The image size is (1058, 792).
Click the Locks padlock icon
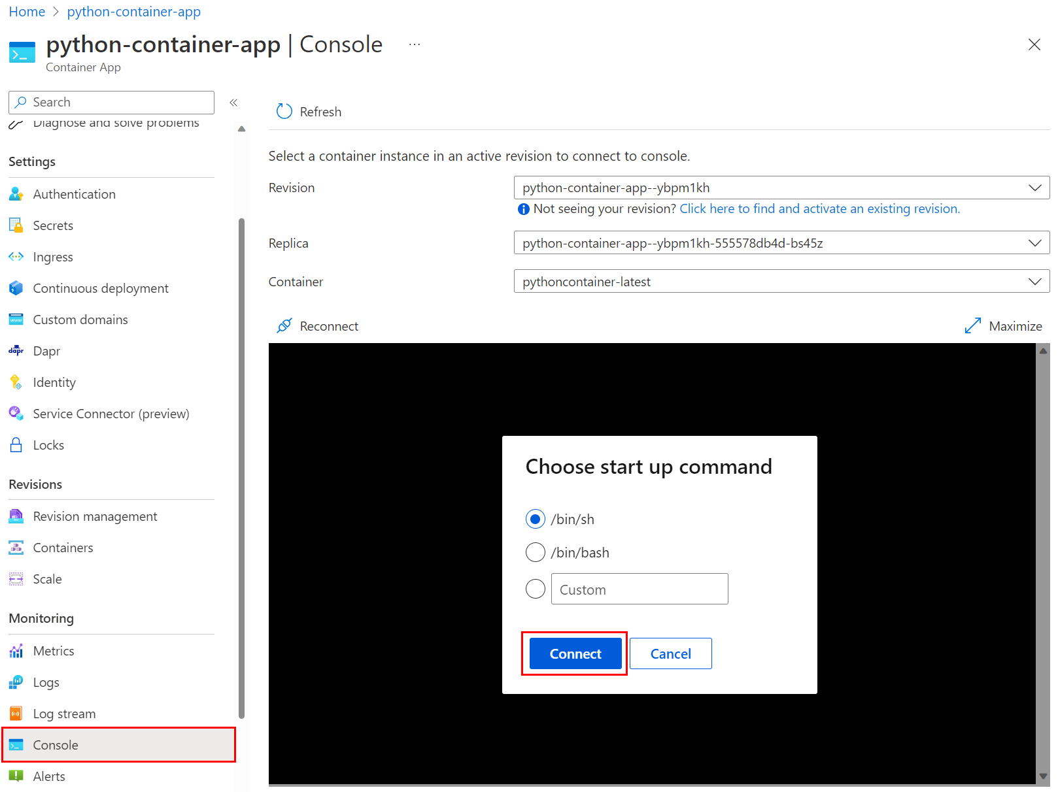coord(16,445)
